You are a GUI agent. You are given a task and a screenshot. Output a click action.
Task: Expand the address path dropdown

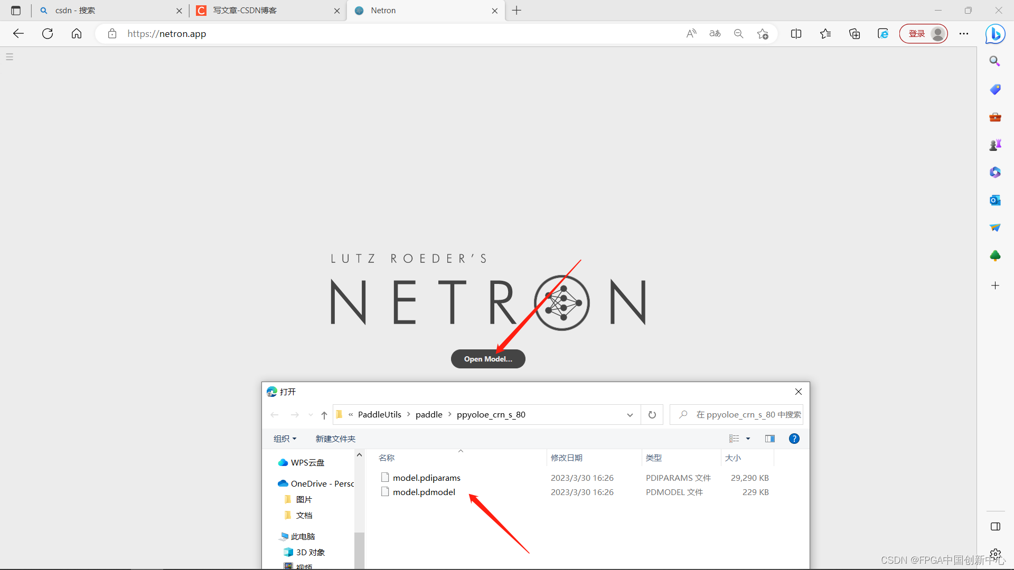(630, 415)
